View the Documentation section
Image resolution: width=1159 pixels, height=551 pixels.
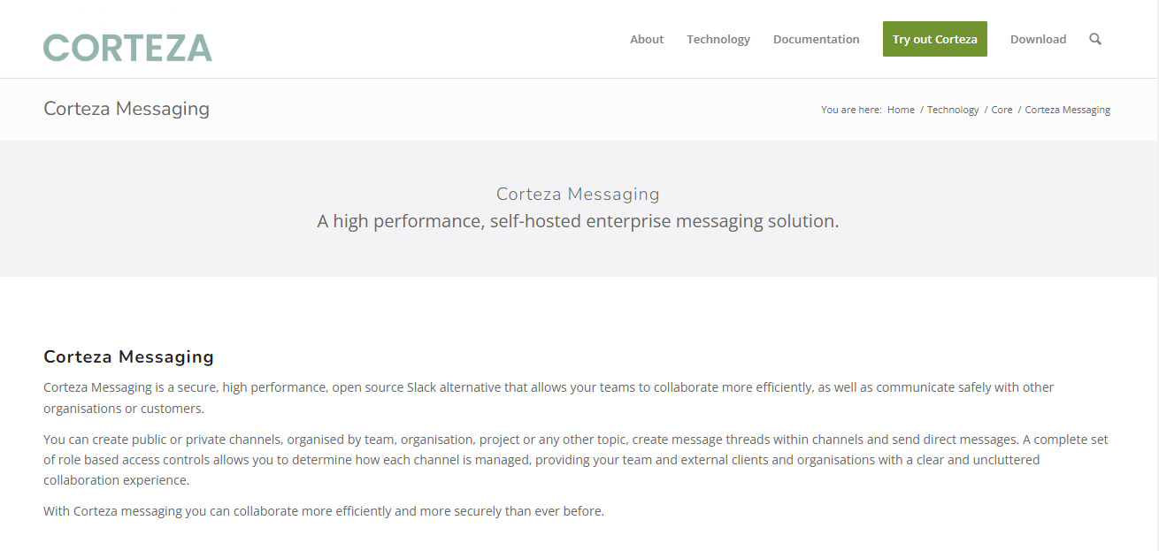coord(816,39)
